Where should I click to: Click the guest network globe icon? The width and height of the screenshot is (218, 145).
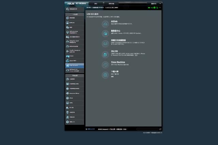click(67, 28)
